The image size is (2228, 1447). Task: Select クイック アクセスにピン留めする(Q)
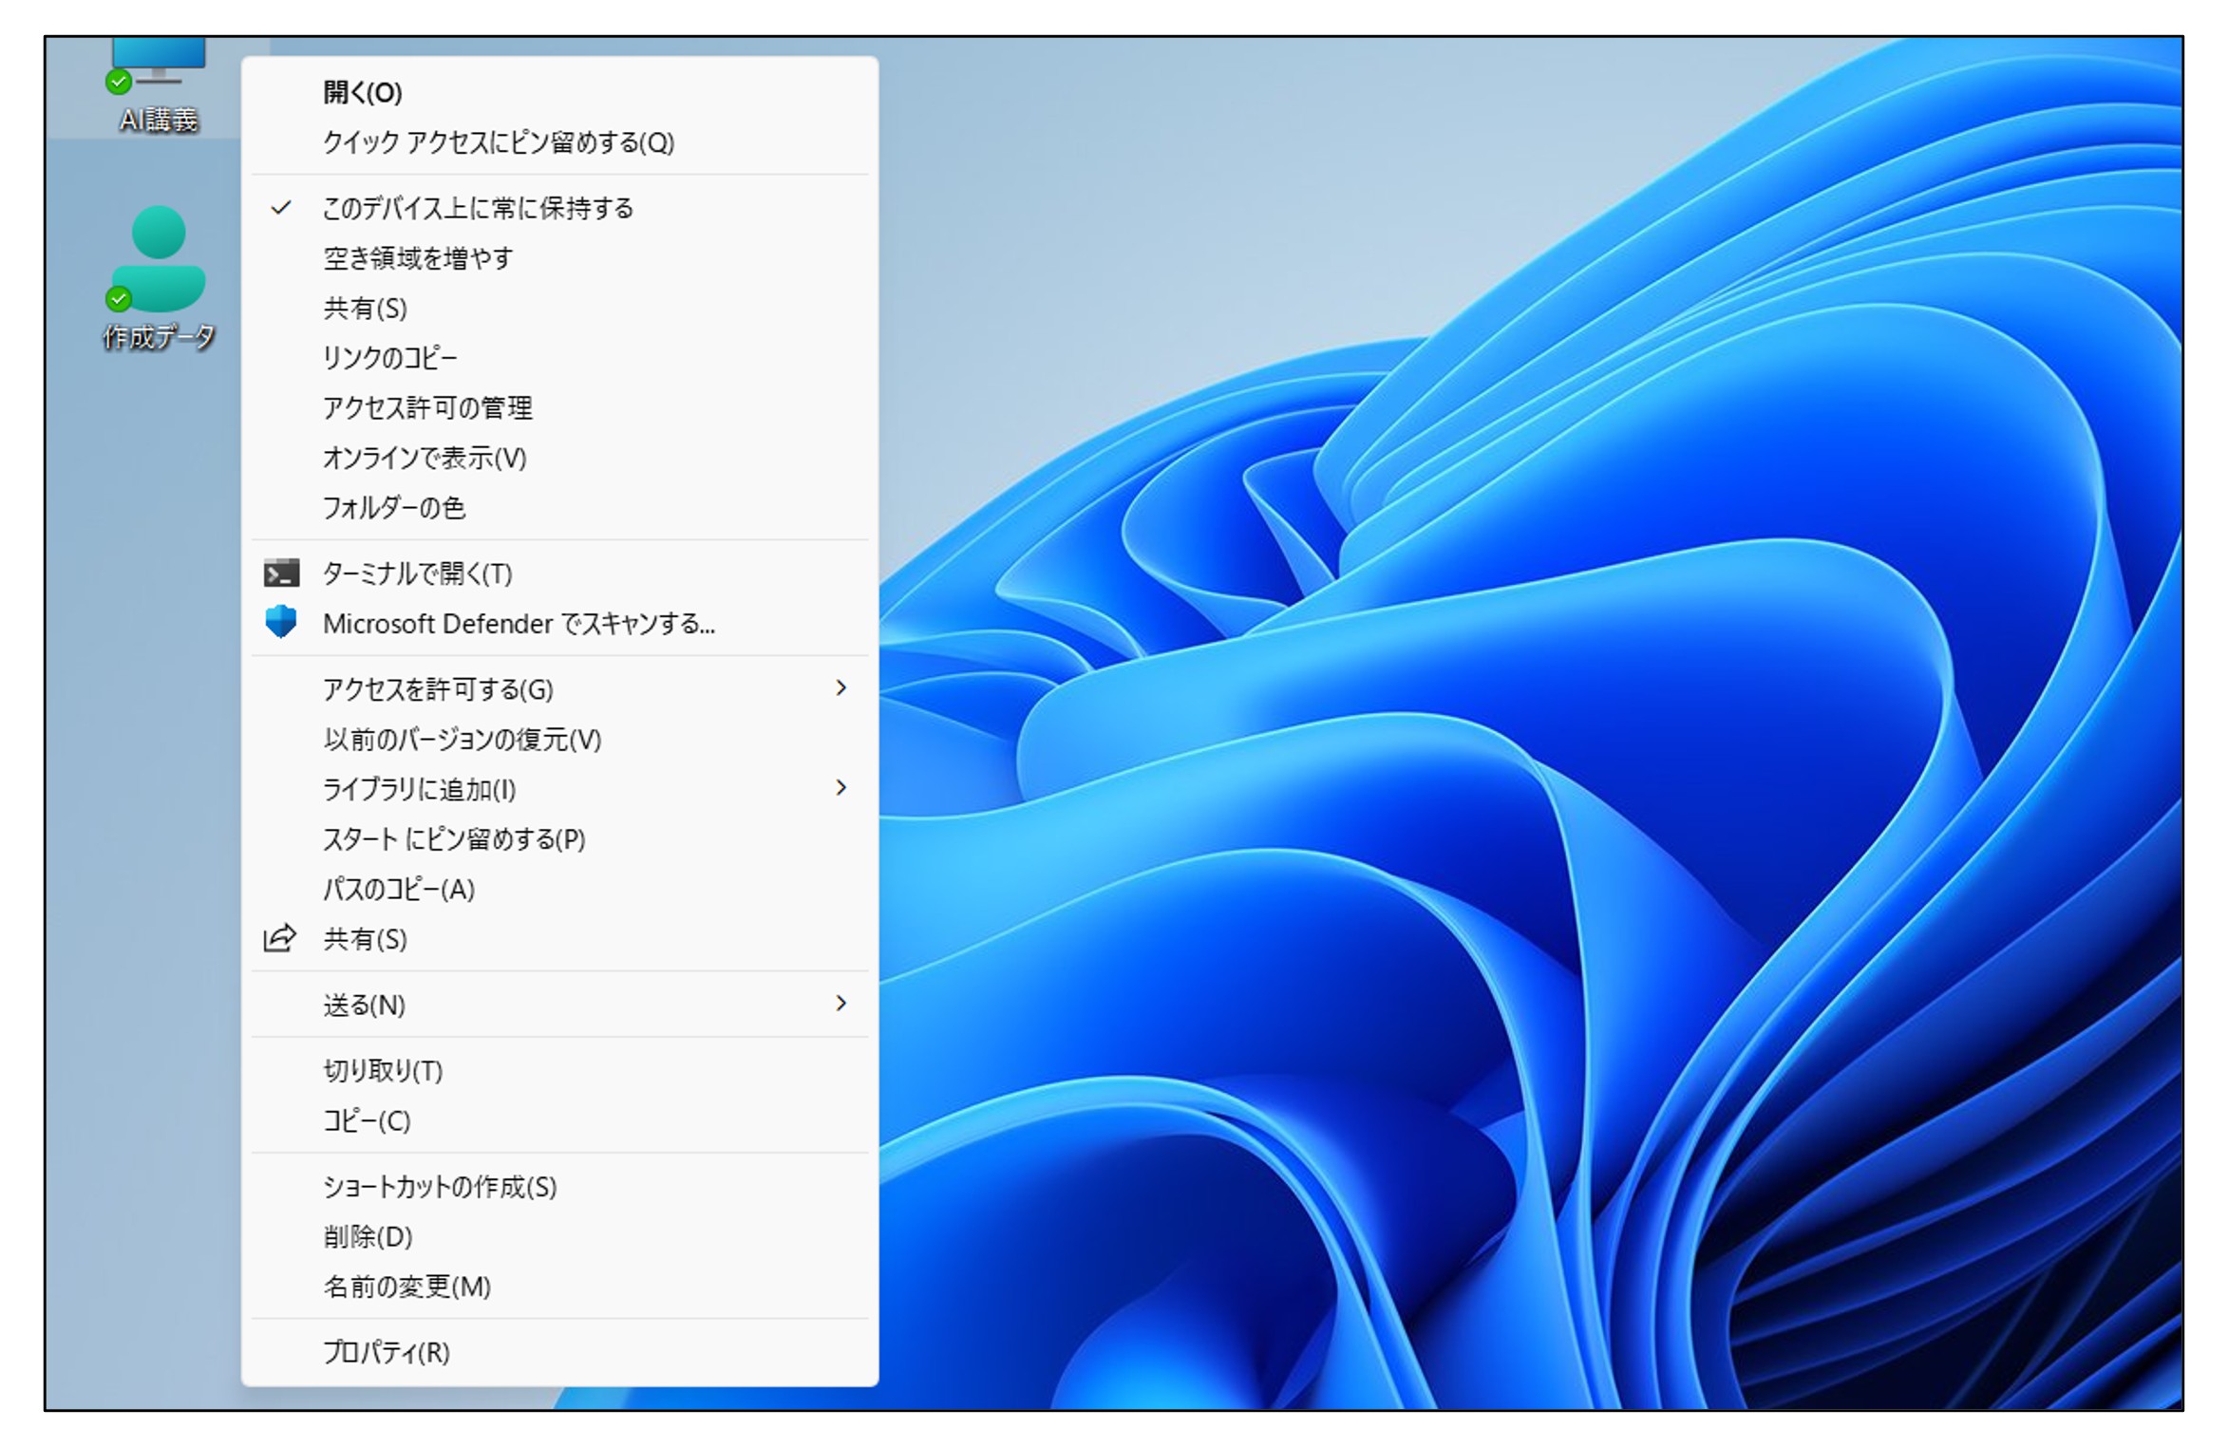[x=499, y=142]
